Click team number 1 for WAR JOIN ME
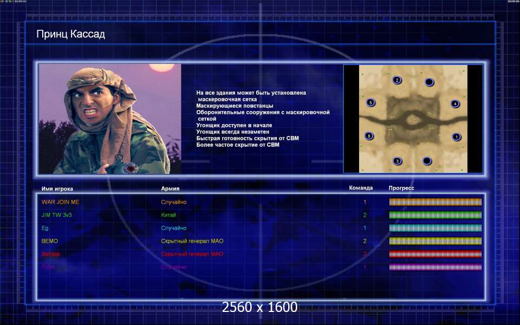The height and width of the screenshot is (325, 520). click(365, 202)
